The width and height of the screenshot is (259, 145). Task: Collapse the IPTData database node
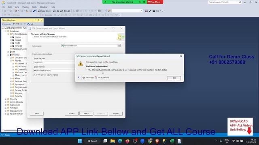point(8,55)
